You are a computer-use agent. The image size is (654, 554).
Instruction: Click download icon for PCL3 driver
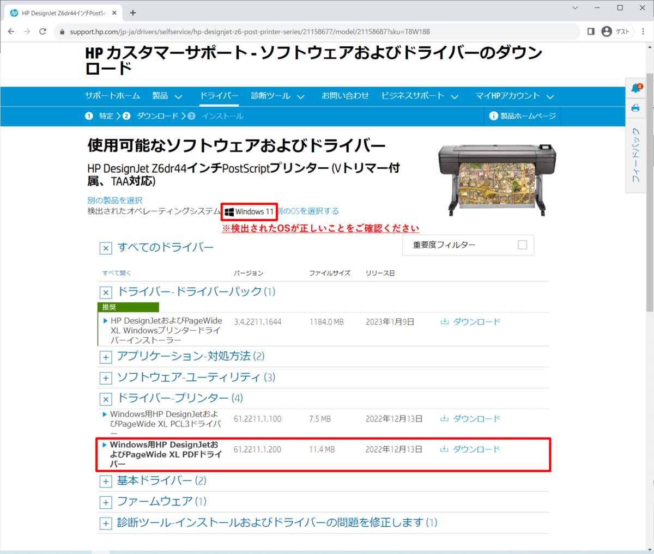445,418
